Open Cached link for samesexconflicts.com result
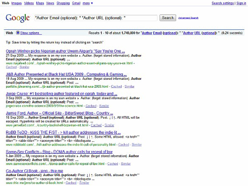Image resolution: width=248 pixels, height=186 pixels. (x=113, y=164)
